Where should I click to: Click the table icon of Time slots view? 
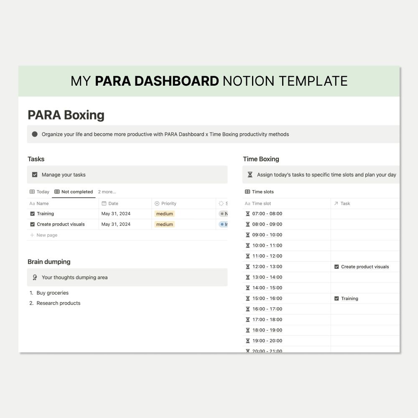[x=247, y=192]
